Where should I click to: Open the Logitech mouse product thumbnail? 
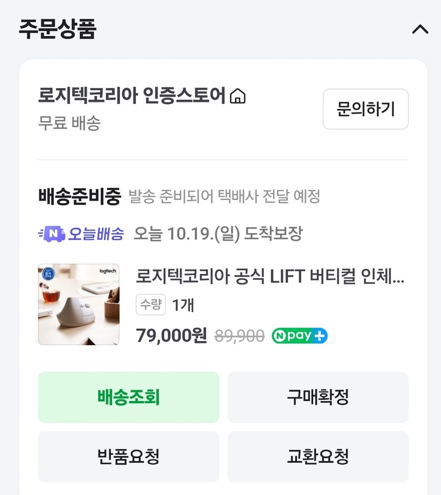79,304
